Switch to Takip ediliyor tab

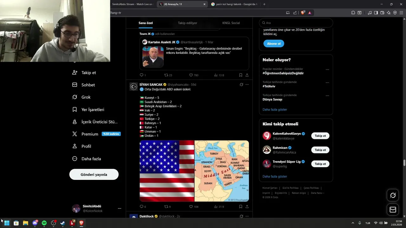(x=187, y=23)
